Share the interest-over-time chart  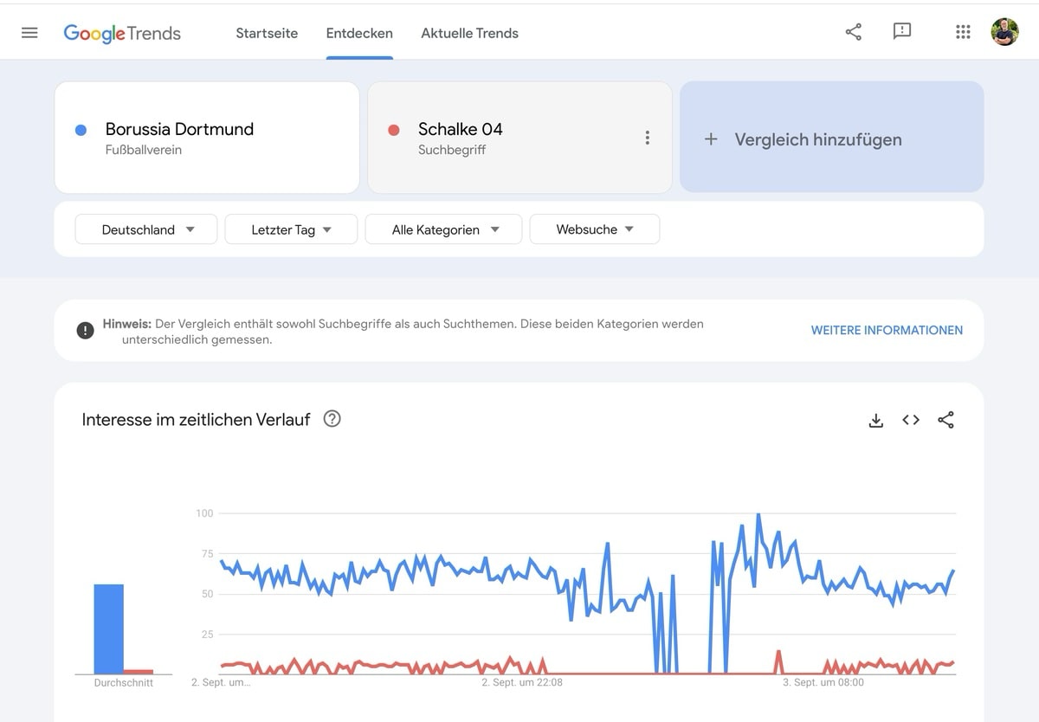point(945,420)
